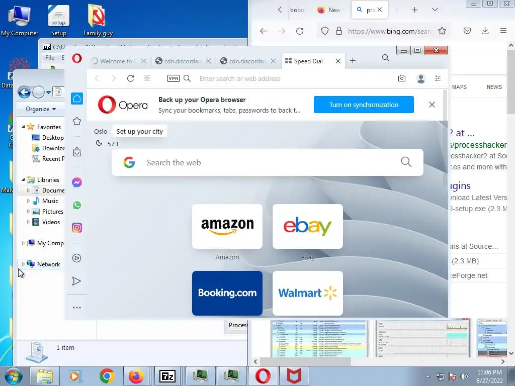The width and height of the screenshot is (515, 386).
Task: Click Firefox tracking protection shield icon
Action: pyautogui.click(x=324, y=31)
